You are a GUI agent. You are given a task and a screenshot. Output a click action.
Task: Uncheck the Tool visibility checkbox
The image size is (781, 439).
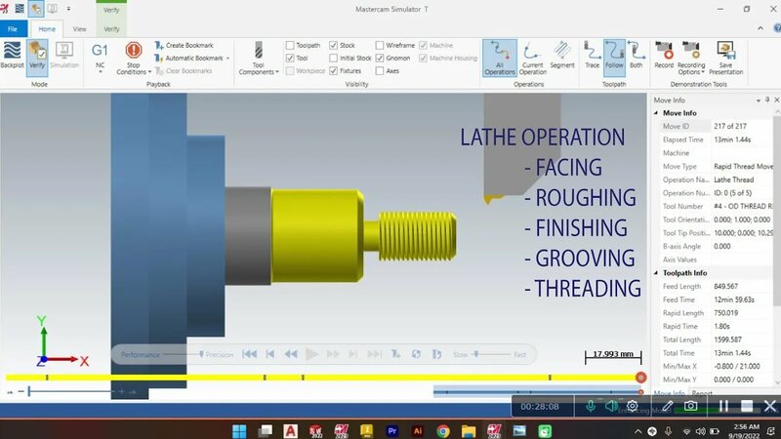[x=290, y=59]
